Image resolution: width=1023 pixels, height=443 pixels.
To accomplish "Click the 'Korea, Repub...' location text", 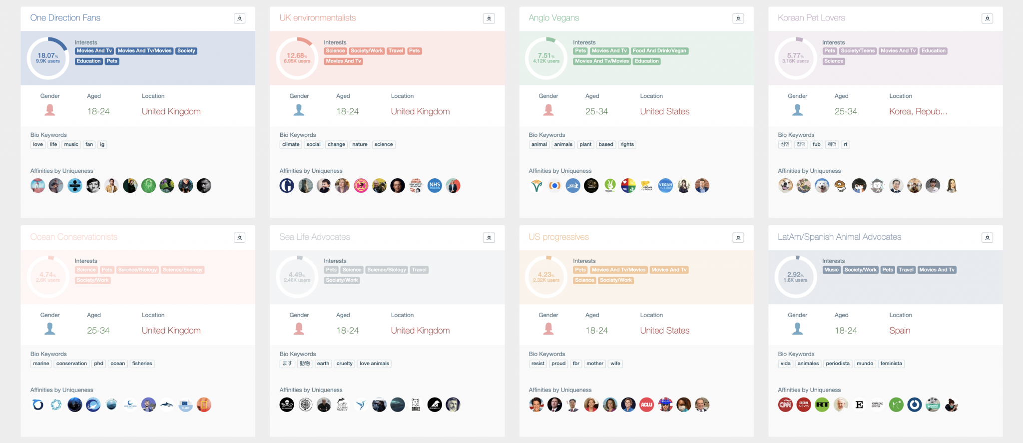I will [x=918, y=111].
